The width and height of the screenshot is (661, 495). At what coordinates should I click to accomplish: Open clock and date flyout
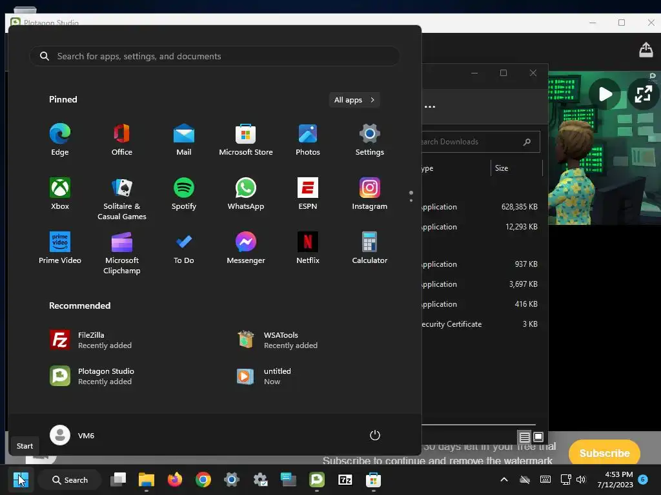pyautogui.click(x=615, y=480)
